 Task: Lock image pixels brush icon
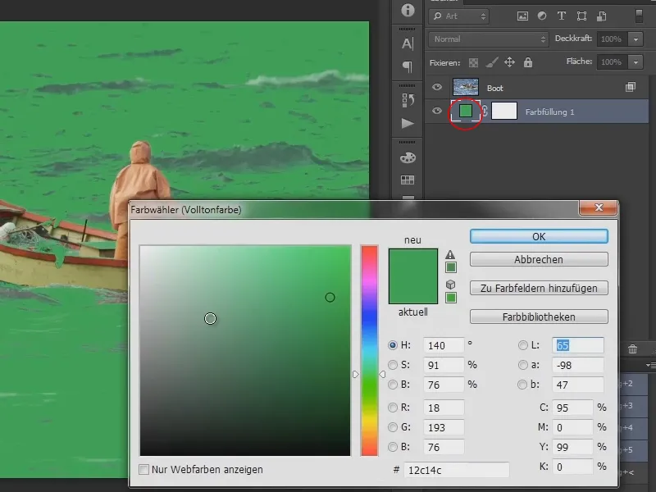click(x=491, y=62)
